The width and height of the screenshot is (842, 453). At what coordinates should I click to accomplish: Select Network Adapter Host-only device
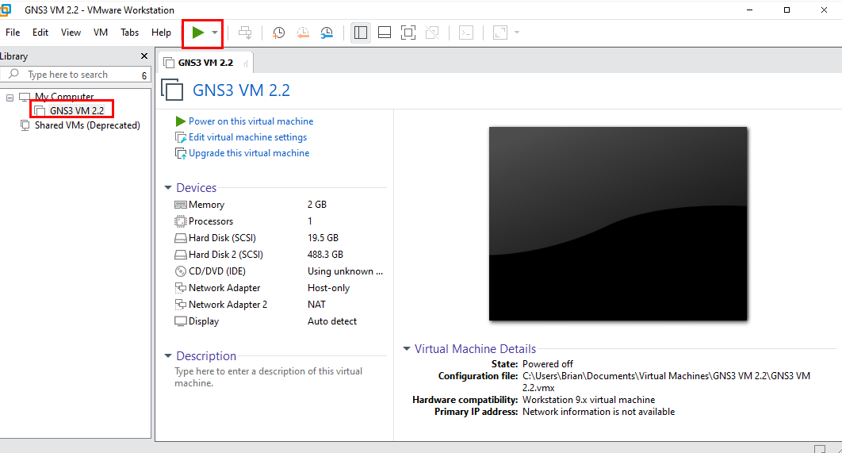tap(279, 288)
